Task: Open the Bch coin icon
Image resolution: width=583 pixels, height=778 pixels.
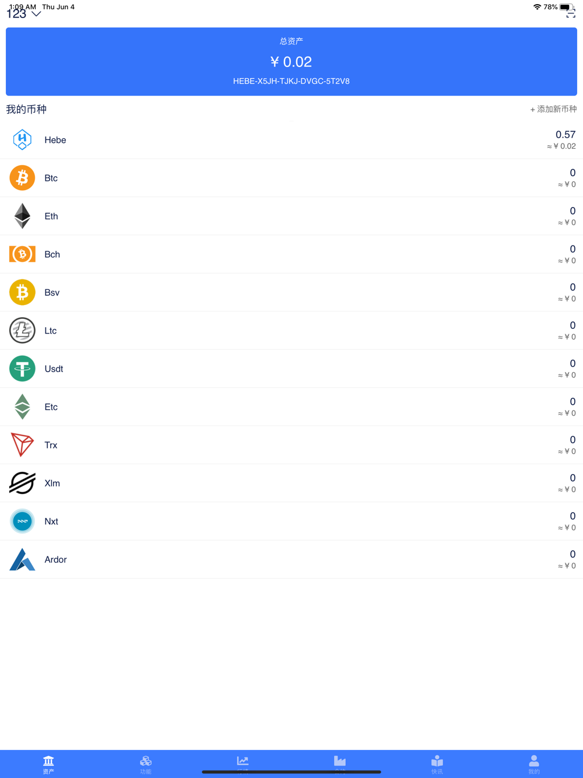Action: pos(22,254)
